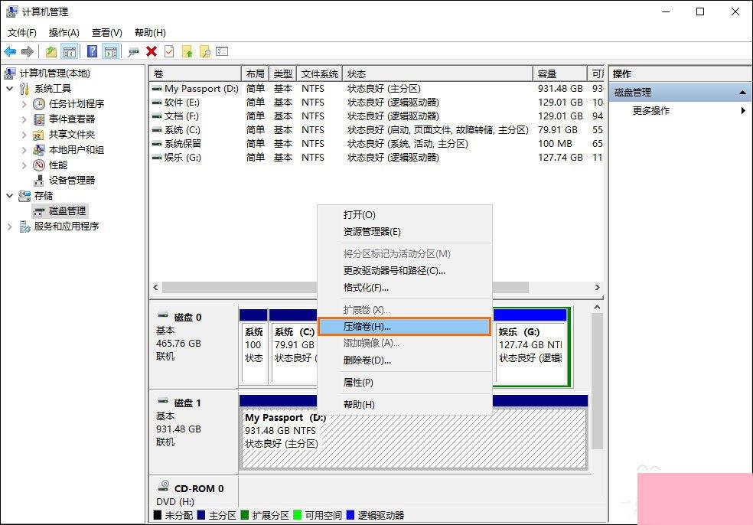Open the Help question mark toolbar icon

coord(92,51)
